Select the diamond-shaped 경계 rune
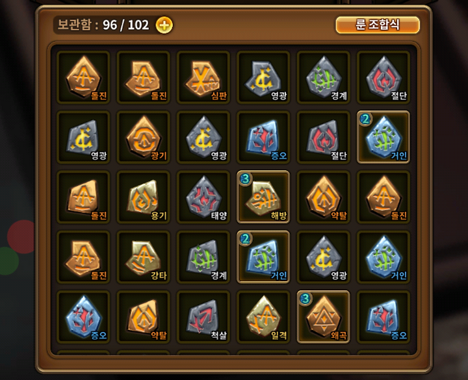 click(x=323, y=77)
